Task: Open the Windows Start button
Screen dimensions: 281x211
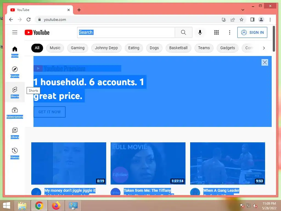Action: [x=7, y=206]
